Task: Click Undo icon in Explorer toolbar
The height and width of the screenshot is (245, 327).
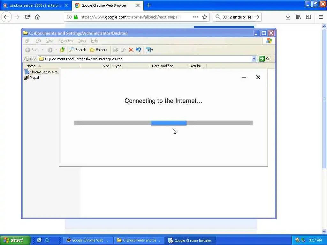Action: (138, 50)
